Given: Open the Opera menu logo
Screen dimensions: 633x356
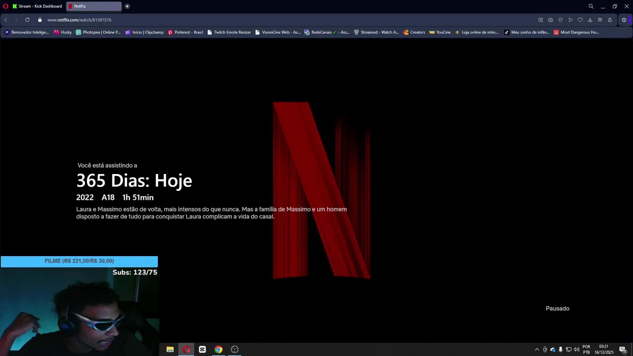Looking at the screenshot, I should click(5, 6).
